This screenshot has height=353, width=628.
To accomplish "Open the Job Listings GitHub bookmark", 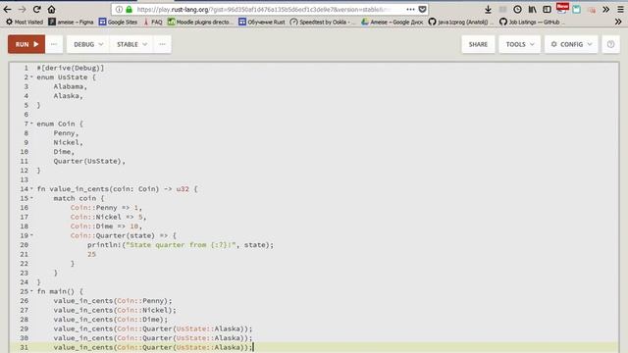I will tap(532, 22).
